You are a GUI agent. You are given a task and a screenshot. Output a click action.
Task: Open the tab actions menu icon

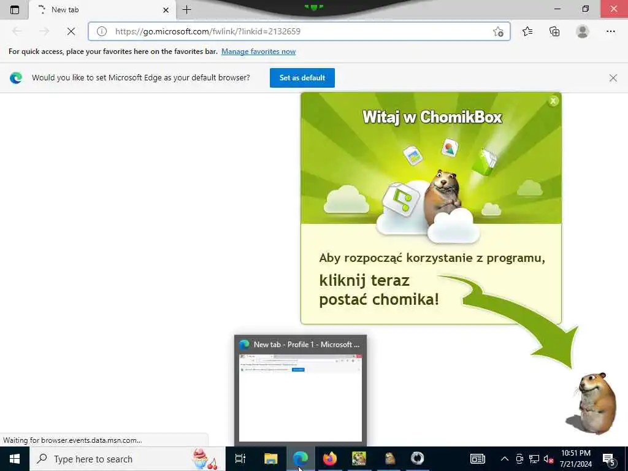coord(15,10)
